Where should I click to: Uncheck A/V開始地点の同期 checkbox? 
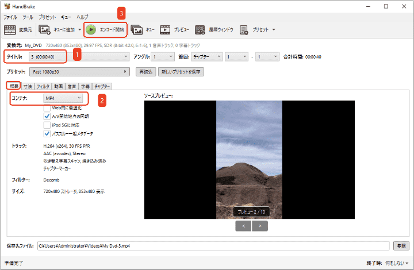[x=47, y=116]
